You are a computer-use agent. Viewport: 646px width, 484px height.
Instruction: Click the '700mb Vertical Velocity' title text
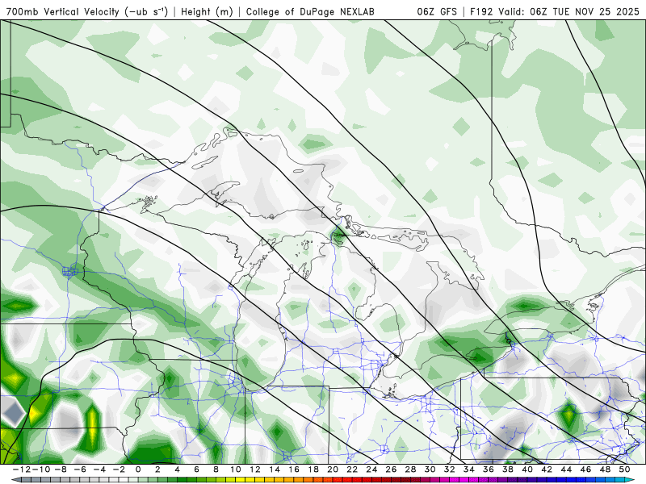(63, 12)
